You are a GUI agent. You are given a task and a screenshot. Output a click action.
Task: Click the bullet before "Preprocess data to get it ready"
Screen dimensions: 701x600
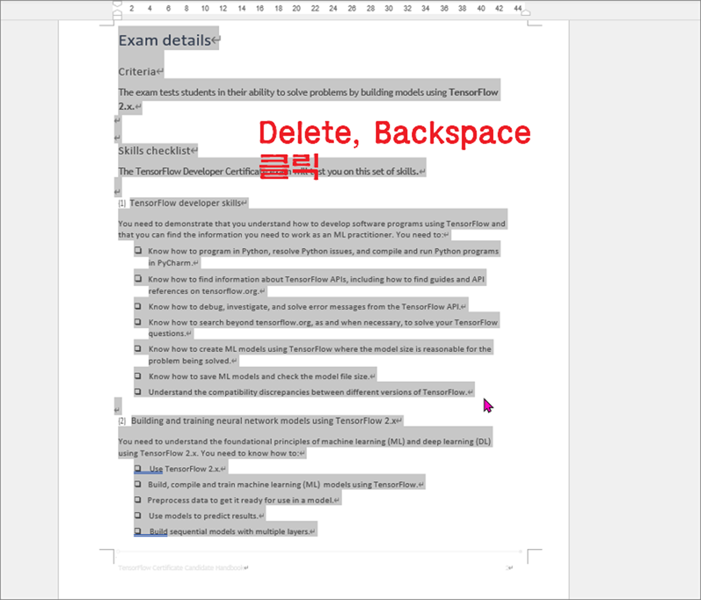point(137,500)
